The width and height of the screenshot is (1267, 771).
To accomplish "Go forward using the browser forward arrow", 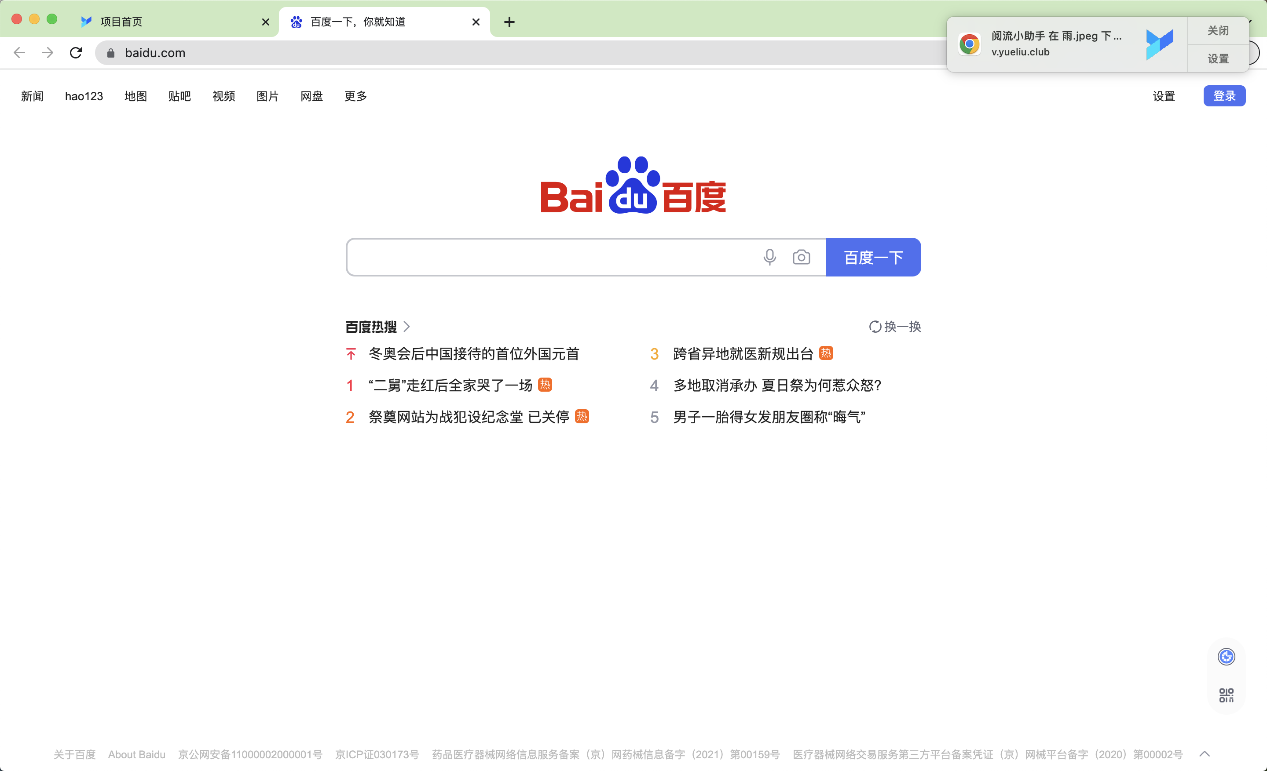I will tap(48, 52).
